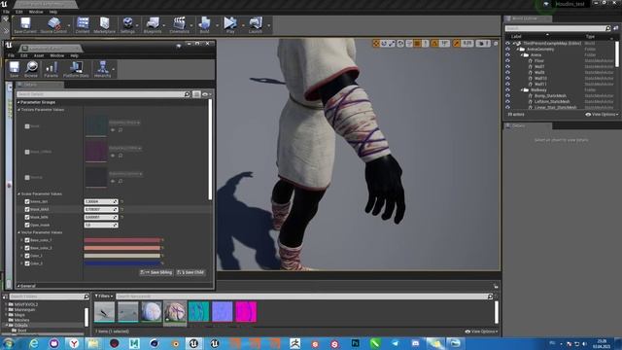The width and height of the screenshot is (622, 350).
Task: Click the camera speed control in viewport
Action: pos(484,43)
